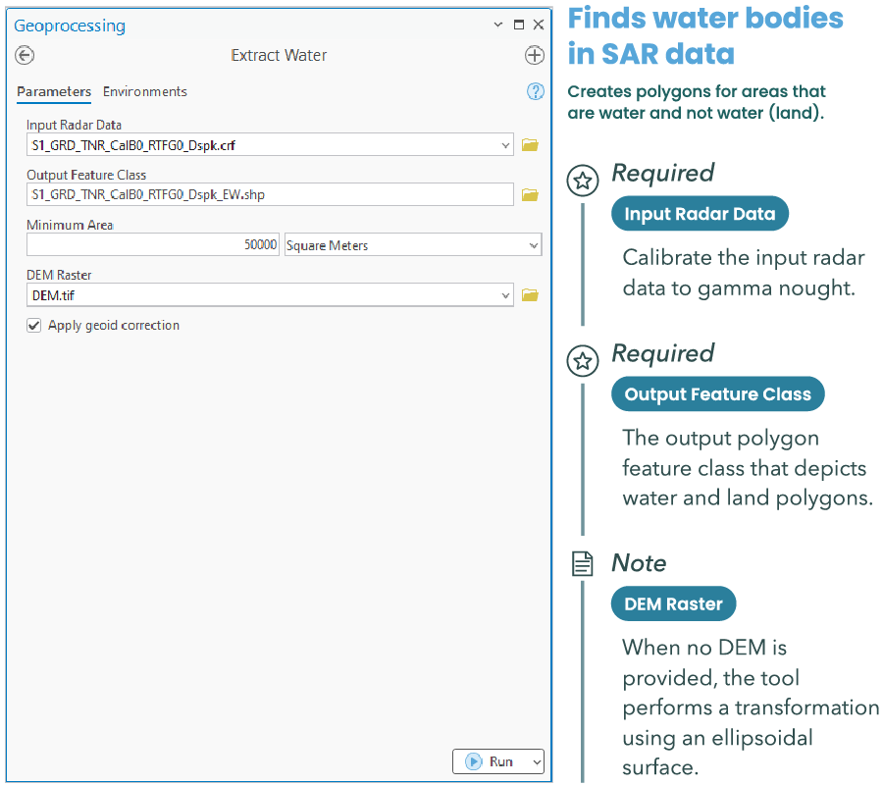Image resolution: width=883 pixels, height=785 pixels.
Task: Open the Square Meters units dropdown
Action: tap(535, 243)
